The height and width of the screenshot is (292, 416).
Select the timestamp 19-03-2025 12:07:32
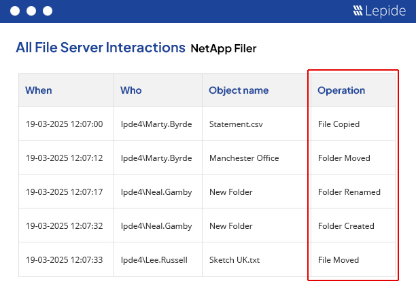[x=64, y=225]
